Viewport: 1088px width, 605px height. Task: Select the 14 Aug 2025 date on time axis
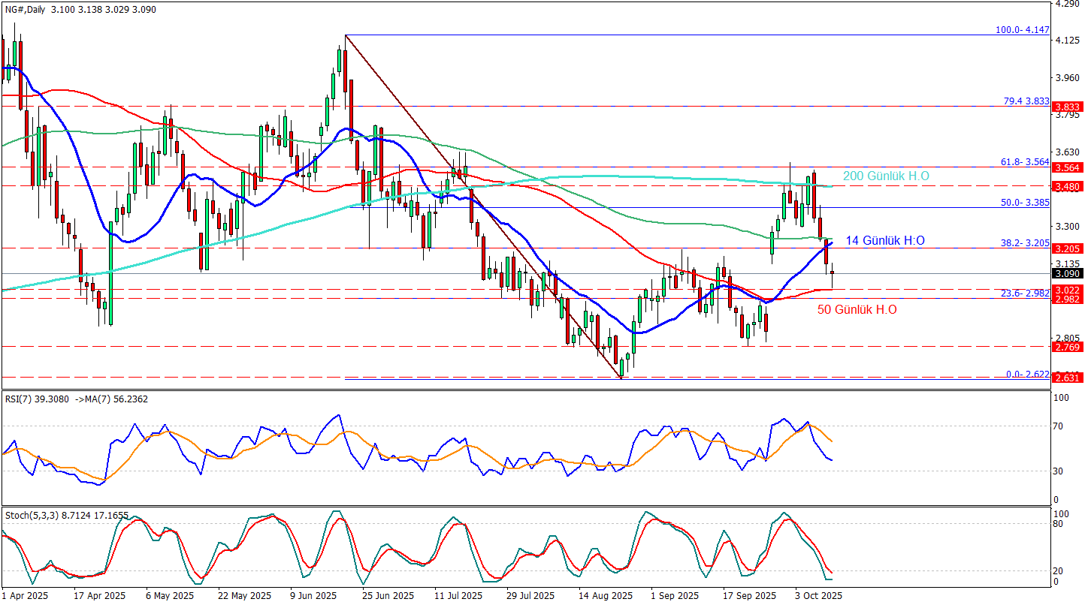tap(606, 596)
